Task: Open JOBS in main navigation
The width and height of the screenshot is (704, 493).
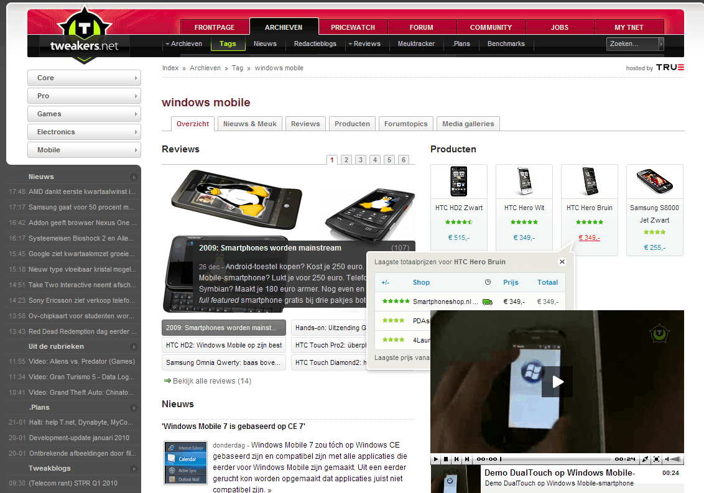Action: 560,27
